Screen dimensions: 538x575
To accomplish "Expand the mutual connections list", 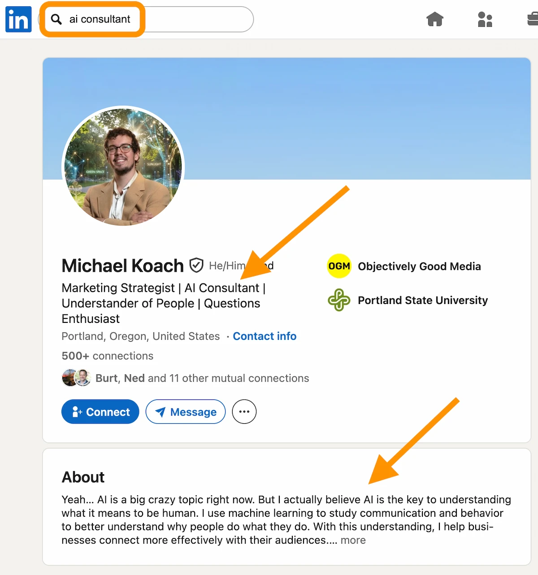I will [202, 378].
